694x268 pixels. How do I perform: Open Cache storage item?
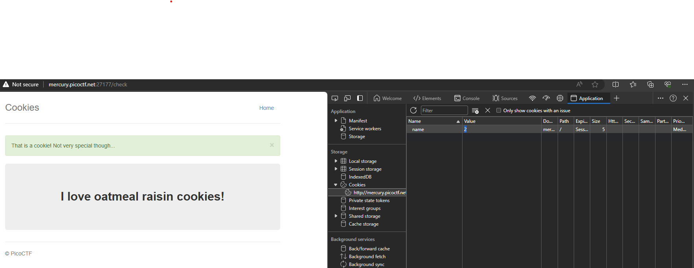coord(364,224)
